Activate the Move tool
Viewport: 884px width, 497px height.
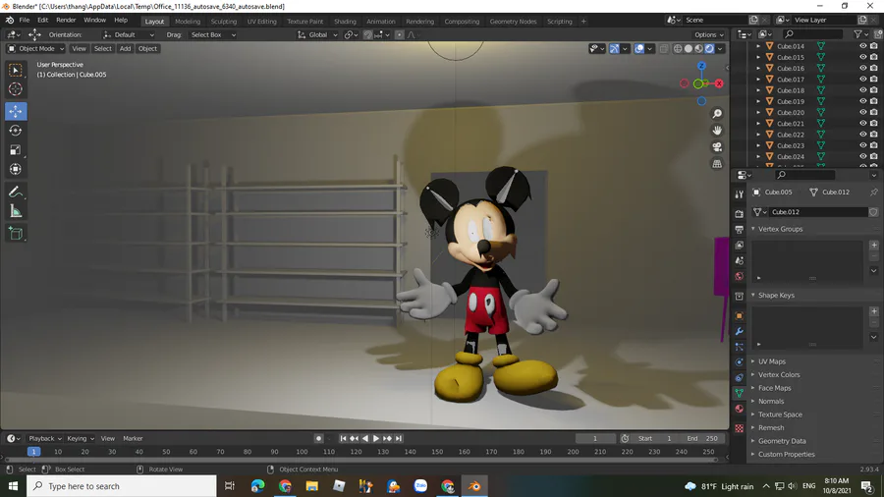(x=15, y=111)
